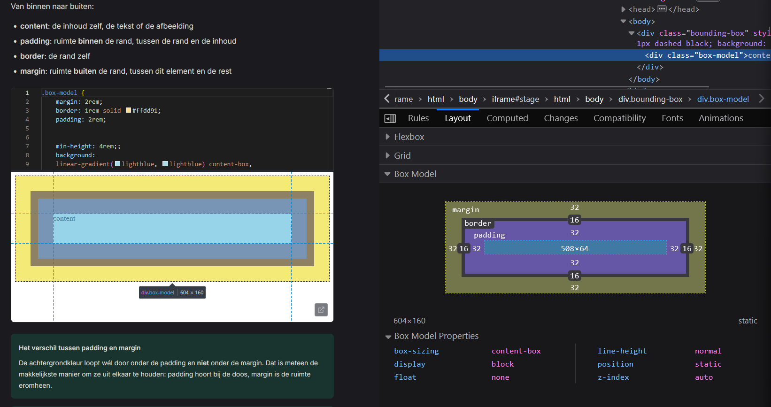Open the Changes tab
The image size is (771, 407).
click(x=561, y=118)
